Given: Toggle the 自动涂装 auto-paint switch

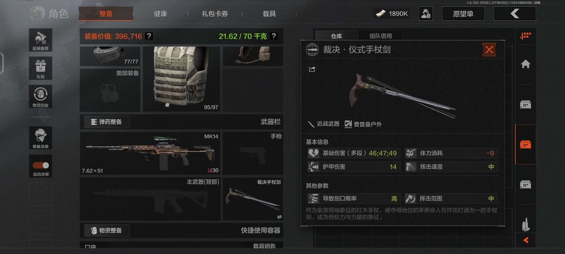Looking at the screenshot, I should pyautogui.click(x=40, y=166).
